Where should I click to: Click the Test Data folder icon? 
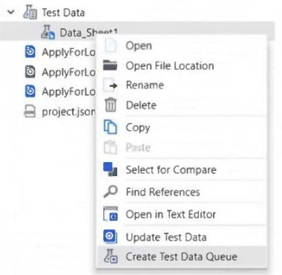(30, 13)
